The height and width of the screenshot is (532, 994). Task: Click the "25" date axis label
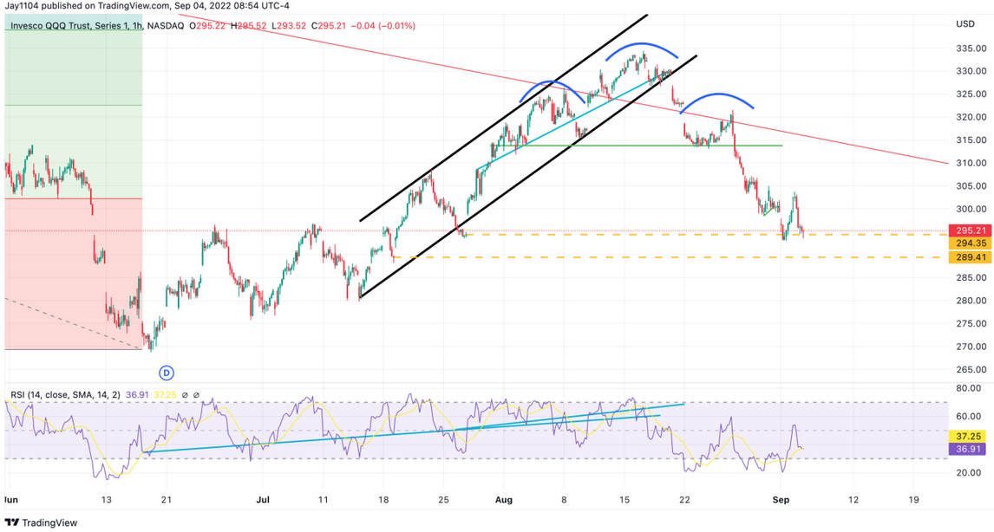pos(444,500)
